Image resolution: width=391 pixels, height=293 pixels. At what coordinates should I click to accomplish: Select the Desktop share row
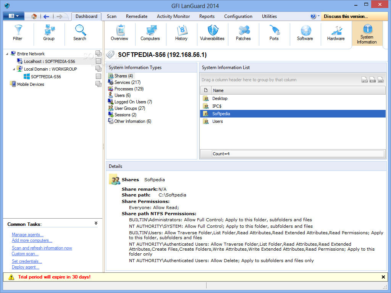click(293, 98)
